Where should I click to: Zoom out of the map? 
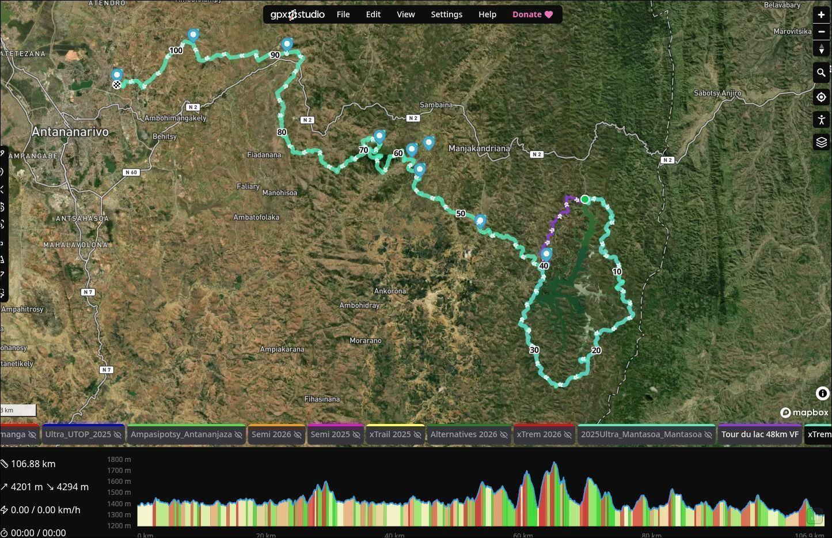(x=821, y=32)
